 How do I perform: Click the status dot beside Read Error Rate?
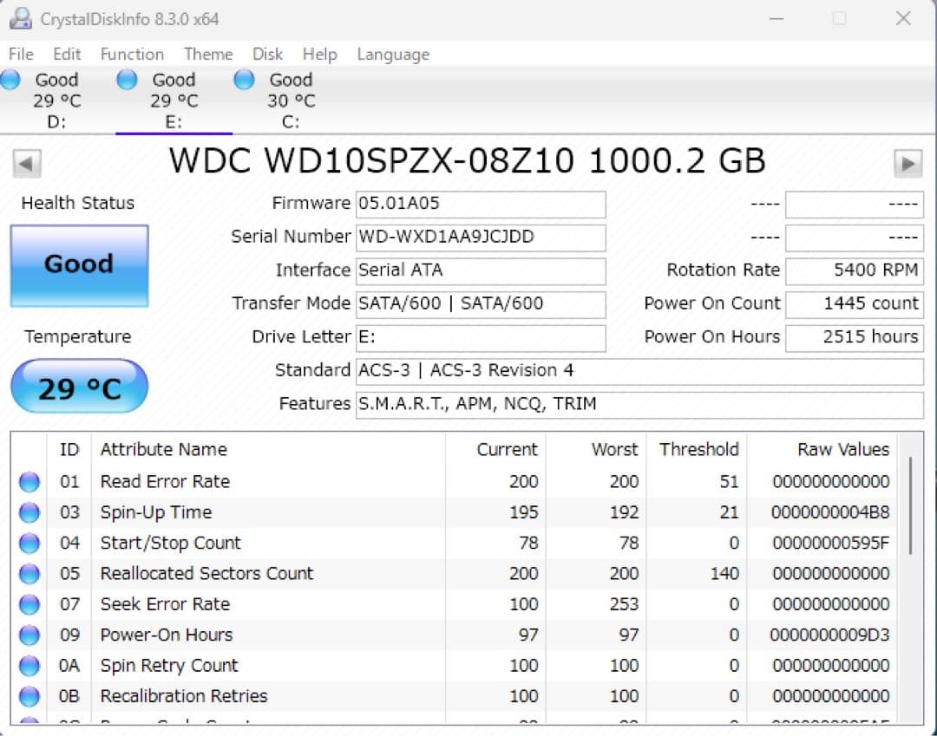[29, 481]
